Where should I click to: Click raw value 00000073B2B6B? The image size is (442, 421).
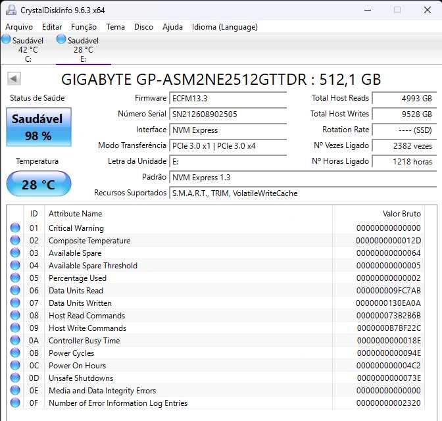click(x=389, y=316)
